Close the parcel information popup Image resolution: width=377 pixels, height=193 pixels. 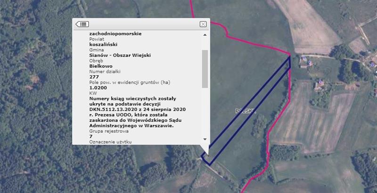pyautogui.click(x=203, y=24)
